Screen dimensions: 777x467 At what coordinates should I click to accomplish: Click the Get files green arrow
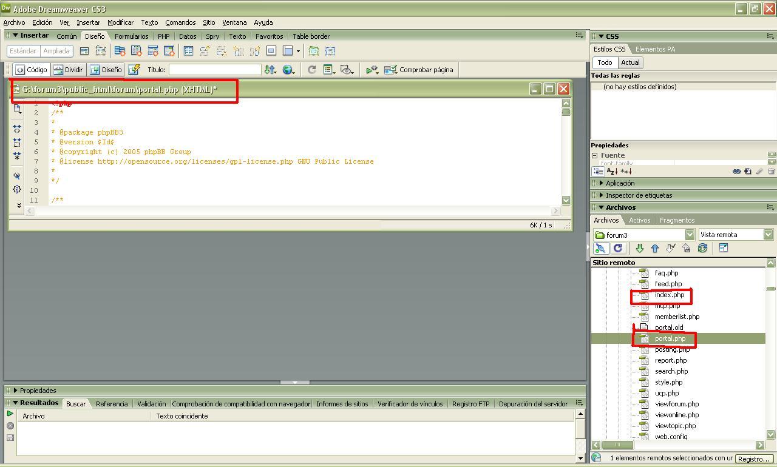(639, 248)
